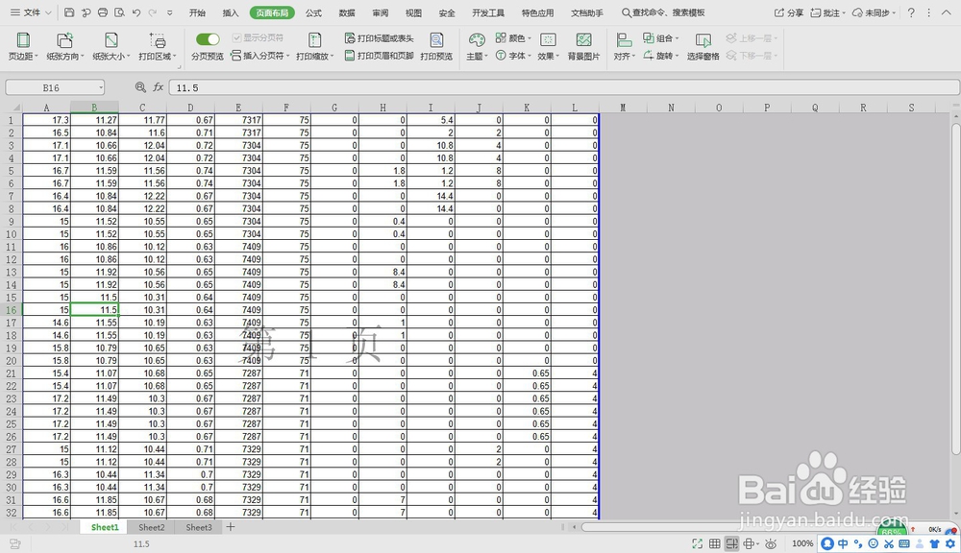Click the Undo arrow icon
This screenshot has height=553, width=961.
coord(136,12)
